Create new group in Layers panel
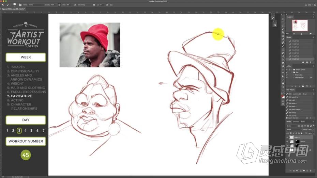Screen dimensions: 317x178 coord(304,171)
